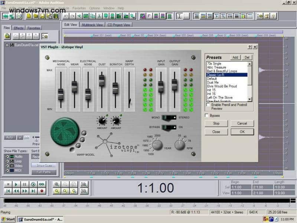Click the Open File toolbar icon
Viewport: 297px width, 223px height.
pyautogui.click(x=36, y=16)
